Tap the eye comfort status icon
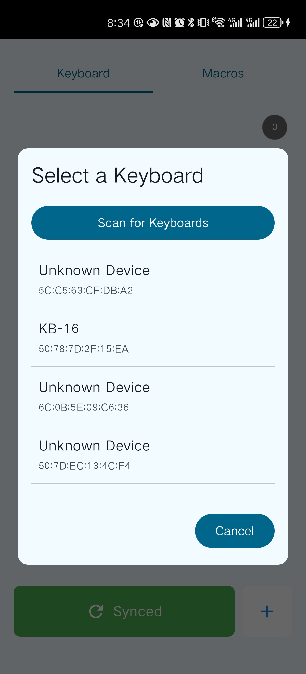This screenshot has height=674, width=306. (x=152, y=22)
